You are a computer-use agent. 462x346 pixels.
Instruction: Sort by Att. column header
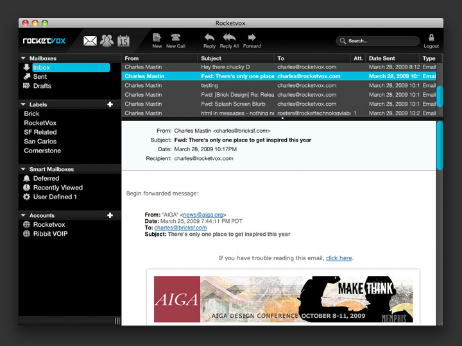point(358,58)
